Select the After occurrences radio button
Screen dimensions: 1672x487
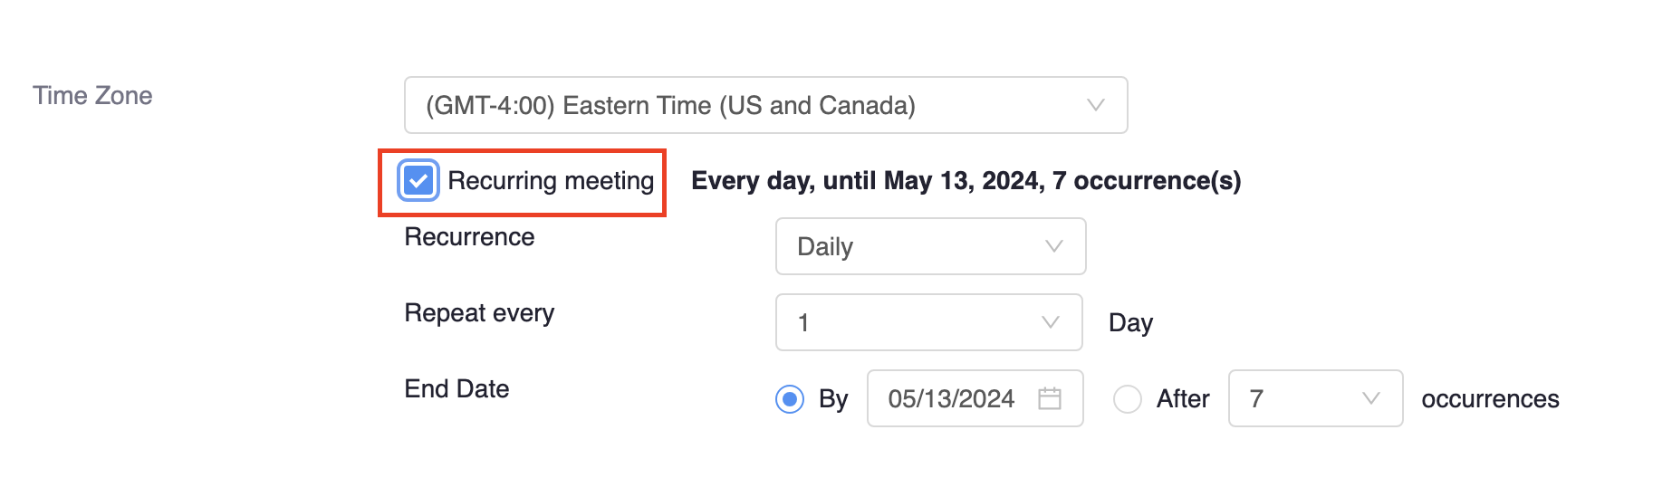coord(1127,398)
